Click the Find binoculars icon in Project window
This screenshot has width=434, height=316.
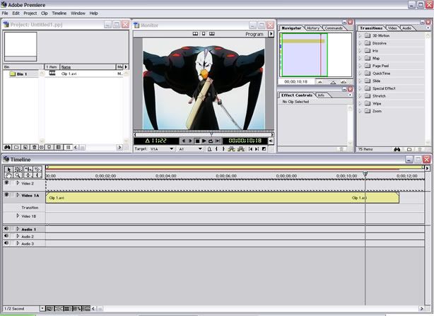click(7, 147)
